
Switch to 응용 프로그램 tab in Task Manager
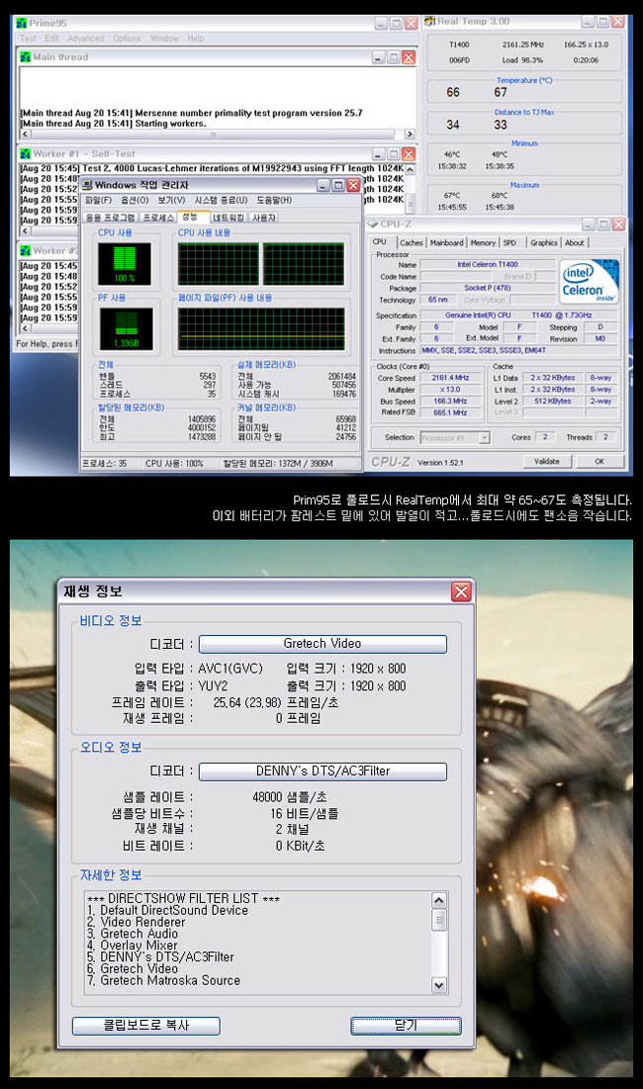point(110,218)
